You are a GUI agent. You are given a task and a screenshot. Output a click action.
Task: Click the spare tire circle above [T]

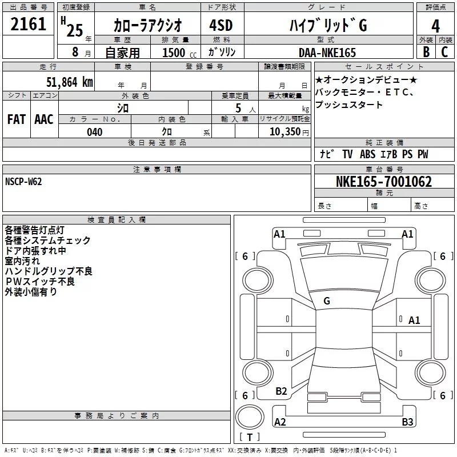250,417
